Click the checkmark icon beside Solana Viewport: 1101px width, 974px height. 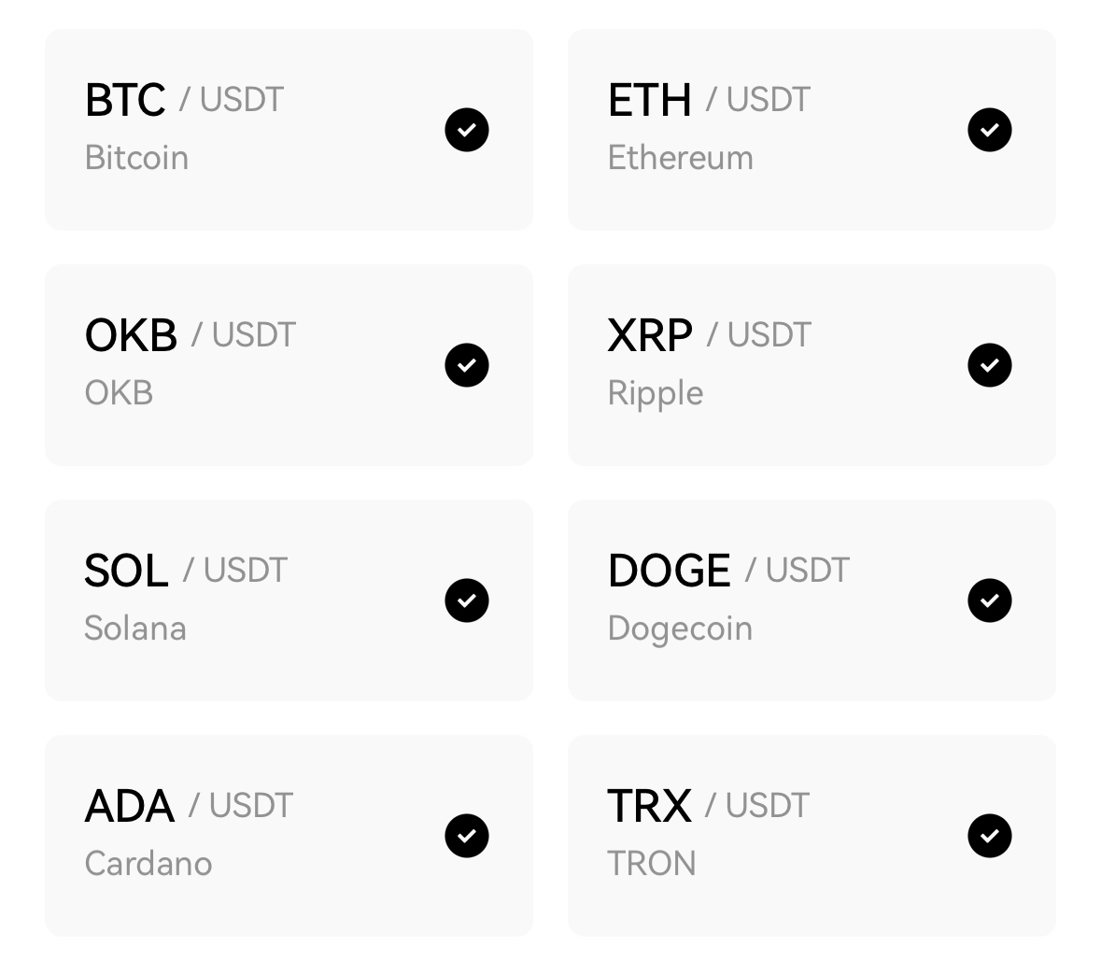point(467,600)
